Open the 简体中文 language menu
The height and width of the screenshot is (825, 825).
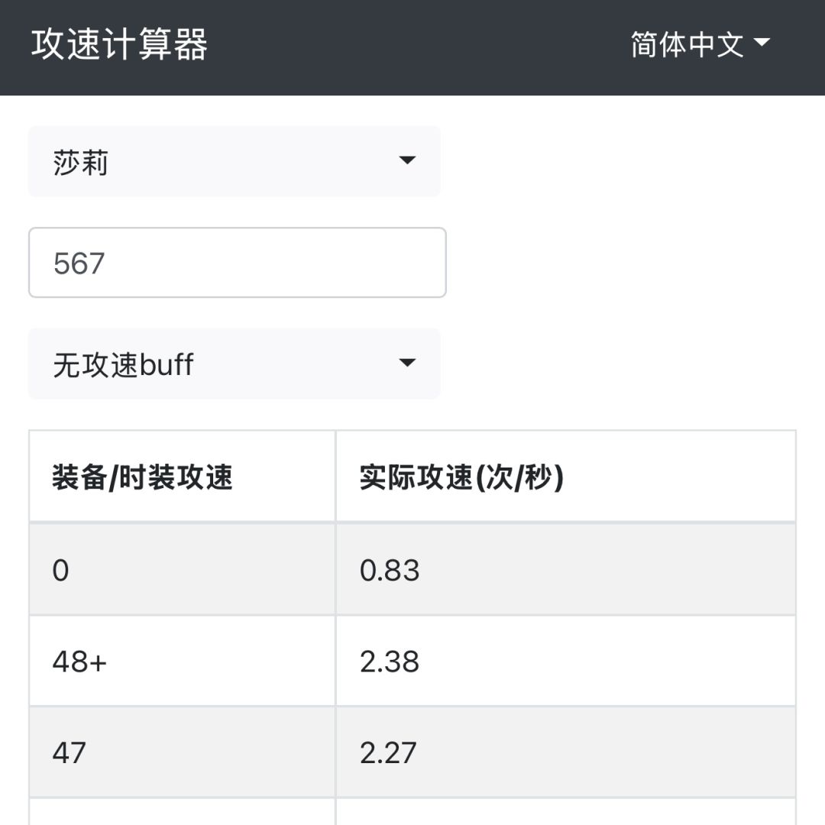tap(687, 45)
